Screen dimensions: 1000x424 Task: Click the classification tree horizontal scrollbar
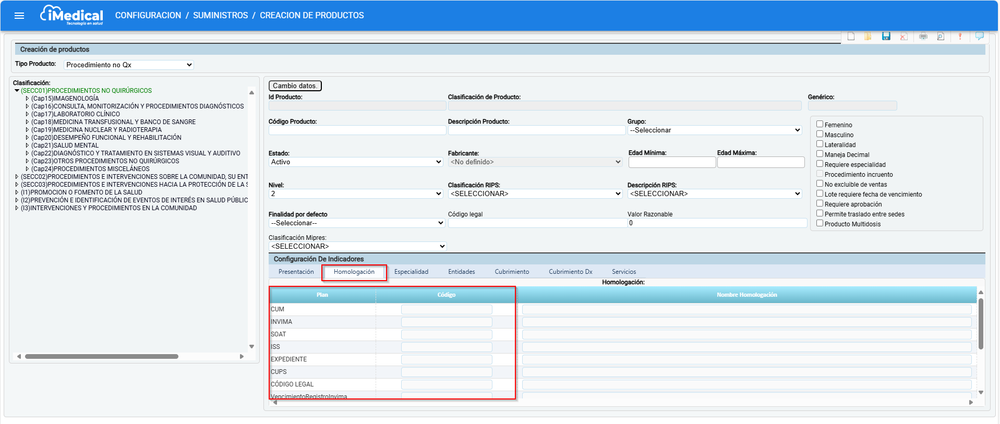102,357
